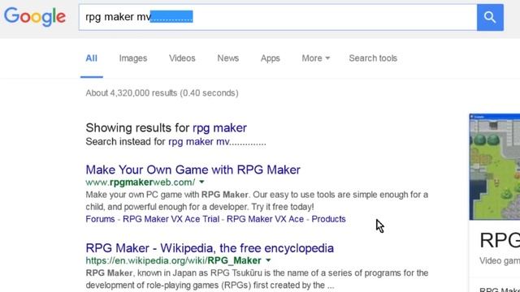Viewport: 520px width, 292px height.
Task: Click the 'About 4,320,000 results' count text
Action: pyautogui.click(x=162, y=93)
